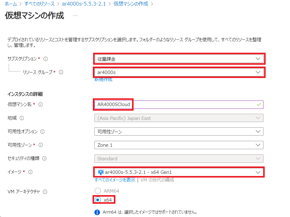Click info icon next to 仮想マシン名

pos(40,104)
